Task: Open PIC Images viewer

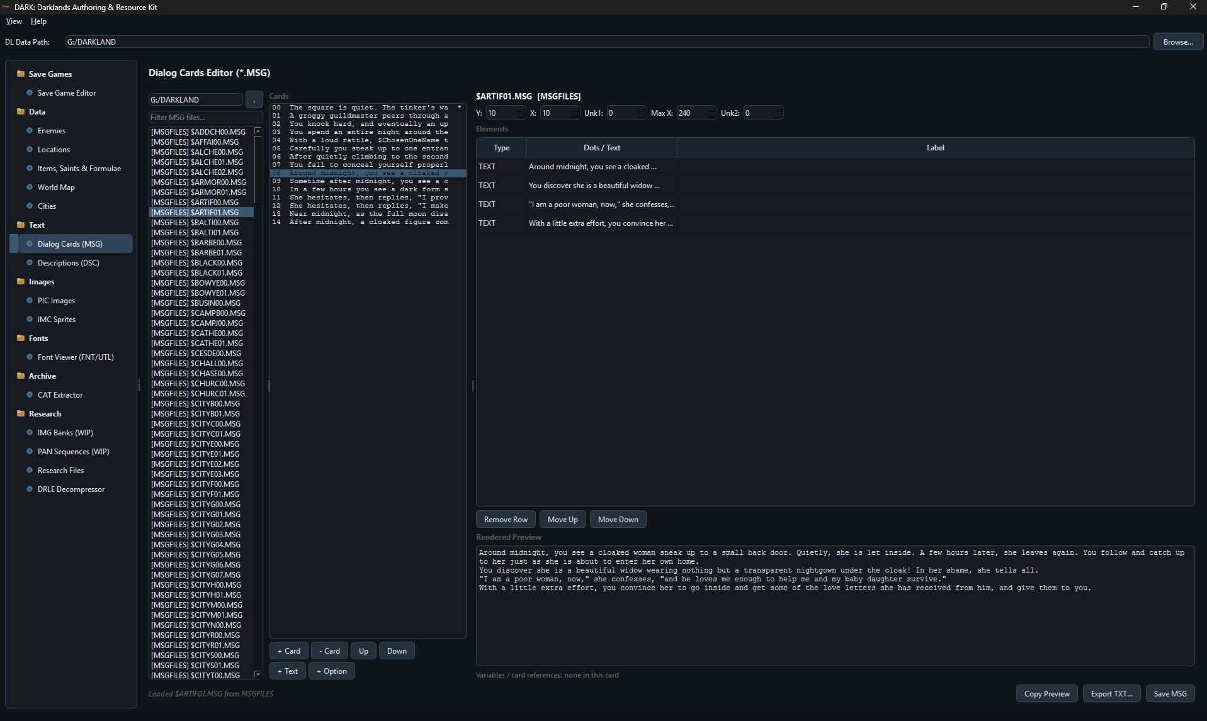Action: click(56, 300)
